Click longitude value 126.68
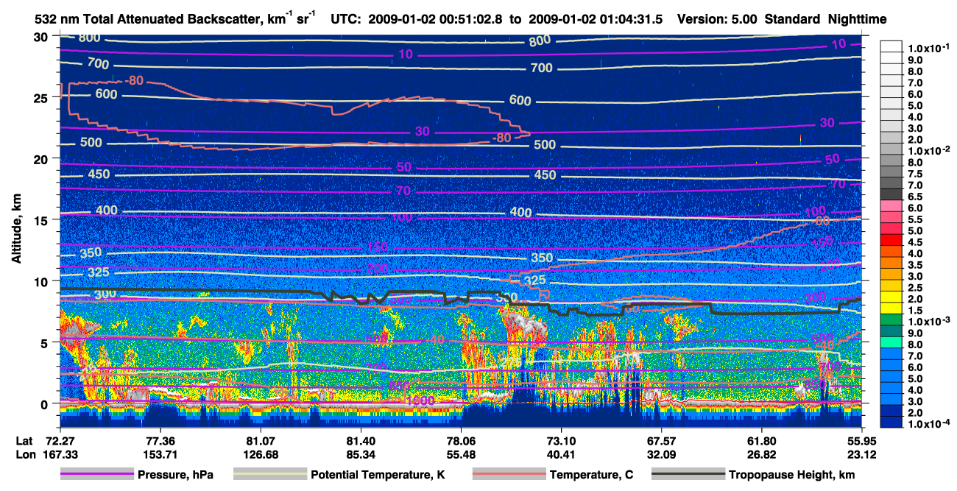 (260, 453)
